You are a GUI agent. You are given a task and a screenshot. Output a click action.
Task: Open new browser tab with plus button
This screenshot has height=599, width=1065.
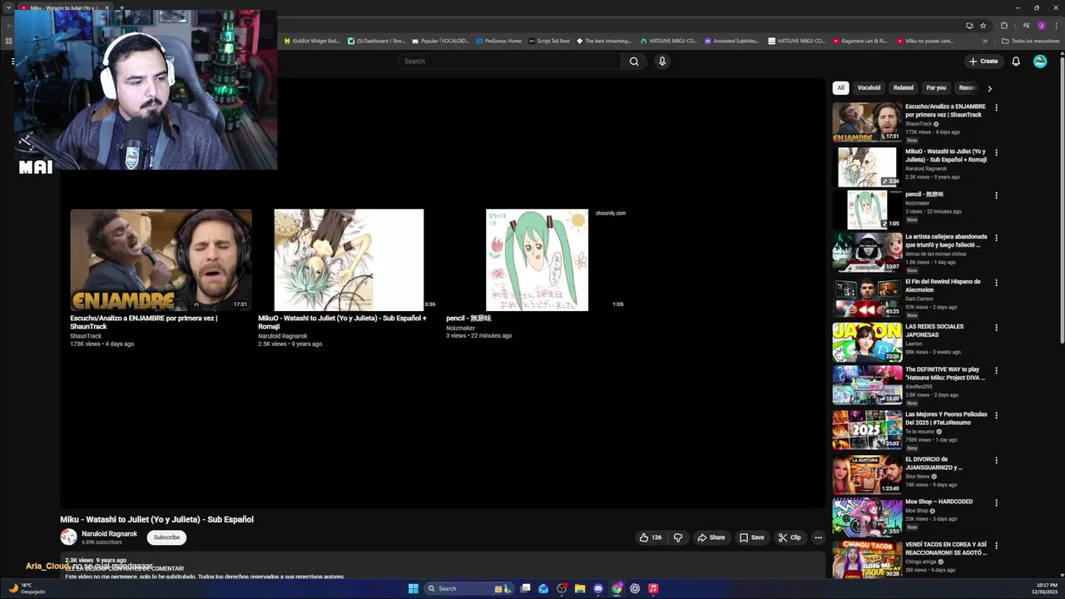[x=121, y=7]
